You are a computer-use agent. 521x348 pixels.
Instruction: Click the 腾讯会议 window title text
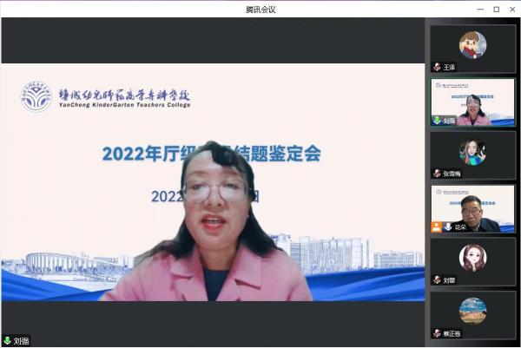coord(260,9)
